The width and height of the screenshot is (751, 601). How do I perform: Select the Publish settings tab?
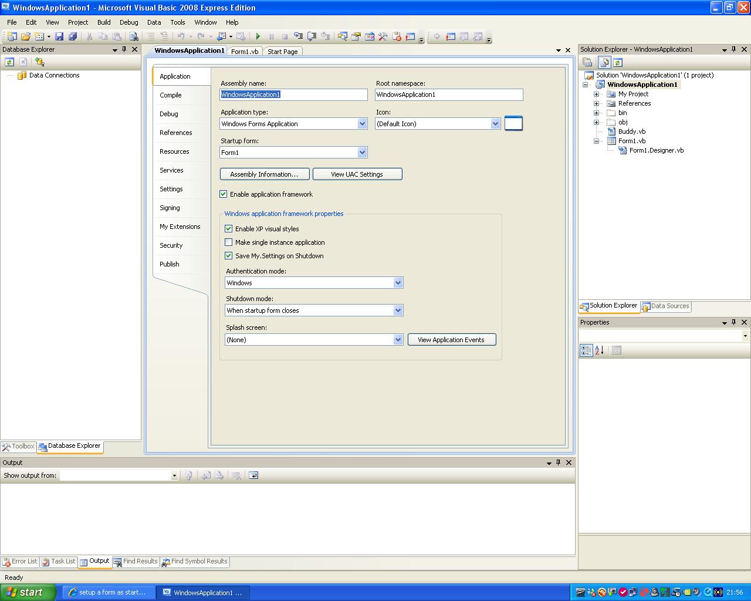coord(170,264)
